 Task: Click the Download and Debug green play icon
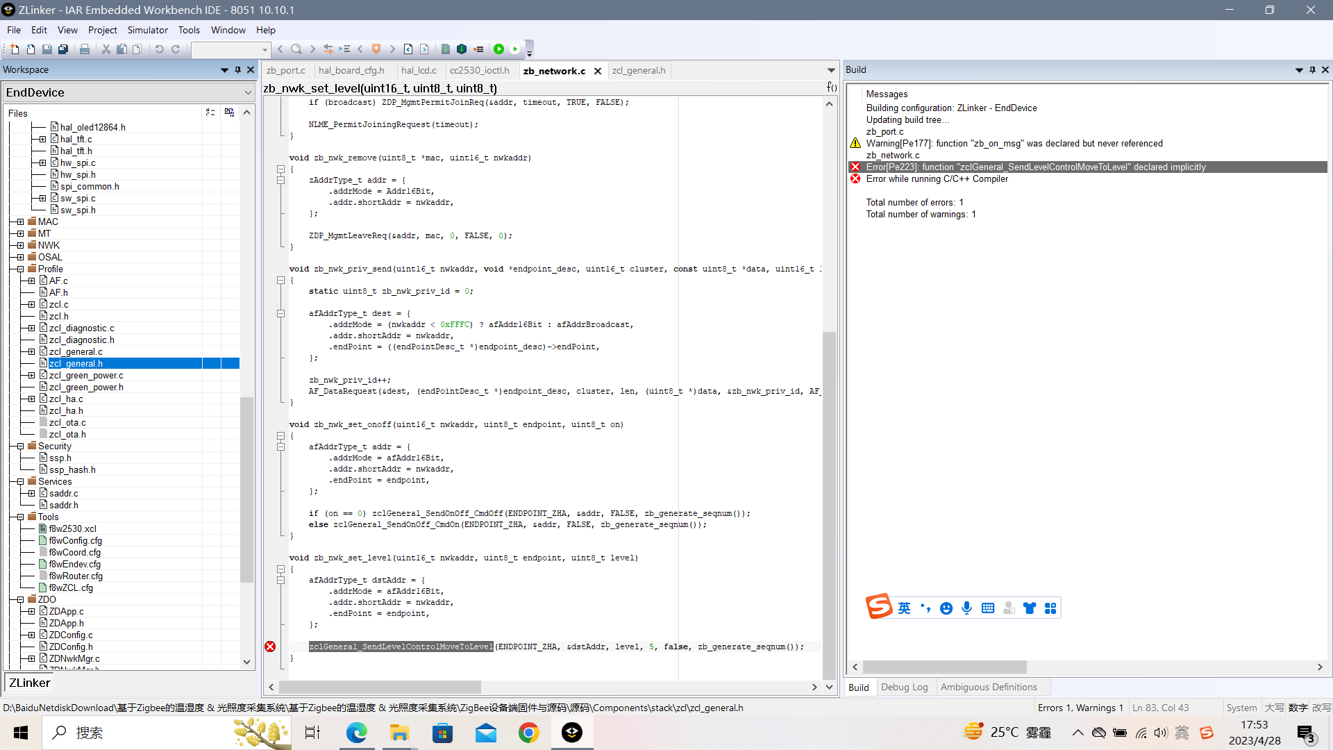click(x=498, y=49)
